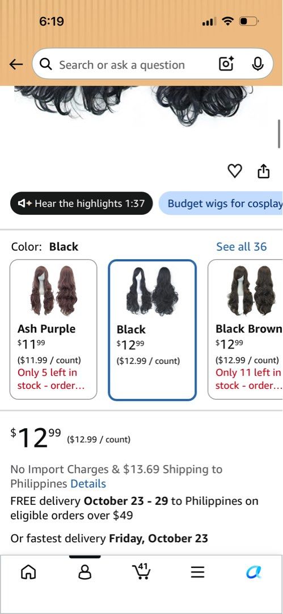Tap the share icon
This screenshot has width=283, height=614.
click(x=264, y=171)
